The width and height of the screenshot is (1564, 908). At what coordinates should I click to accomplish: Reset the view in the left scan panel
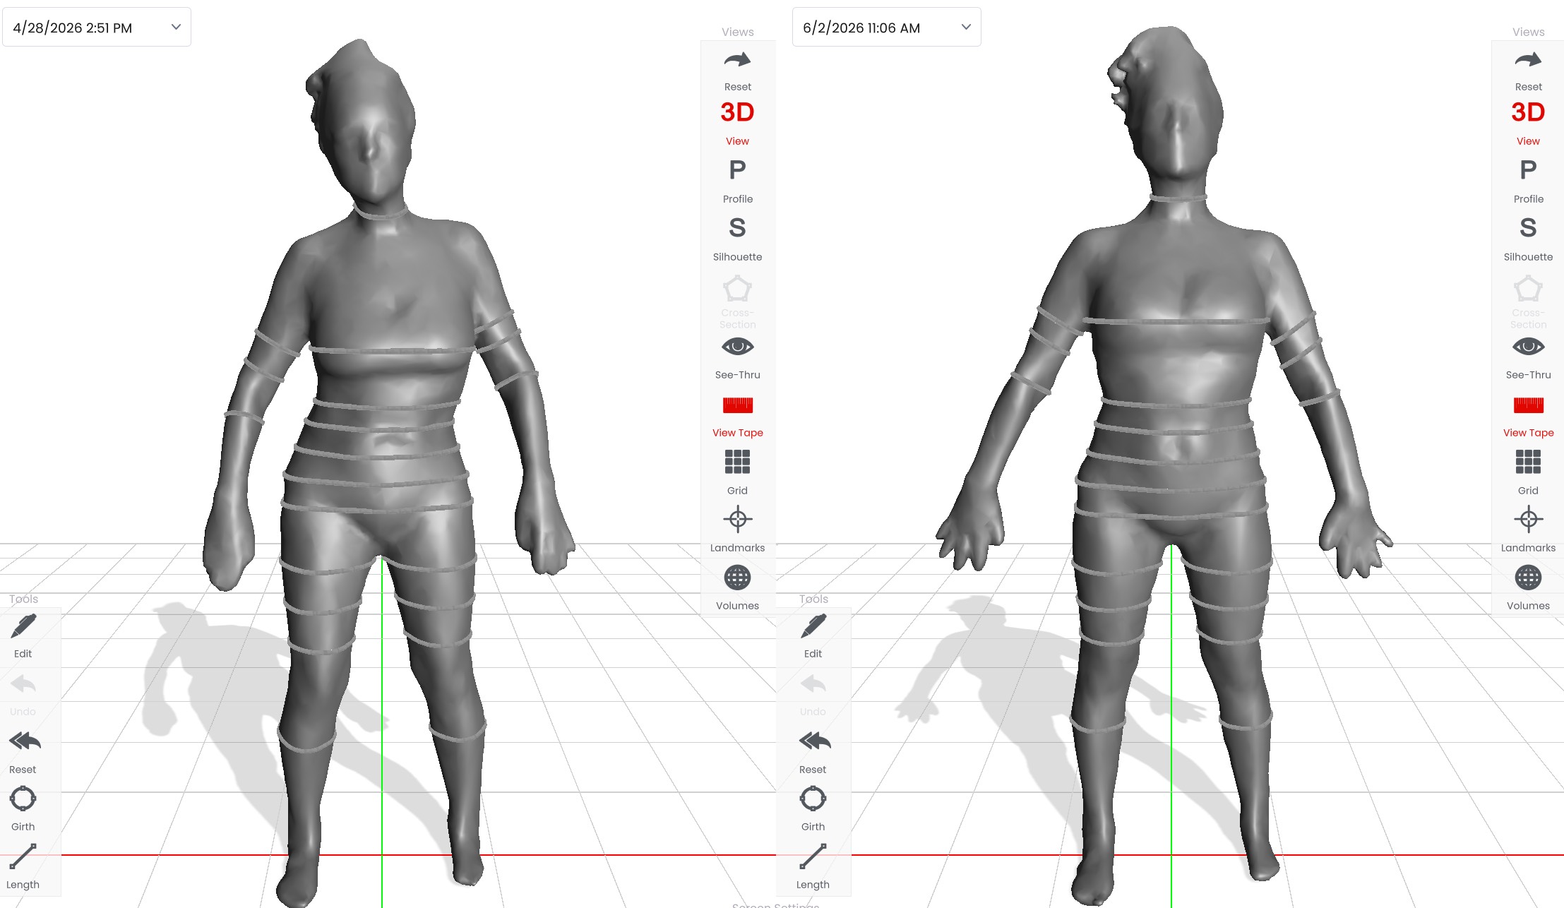(737, 69)
